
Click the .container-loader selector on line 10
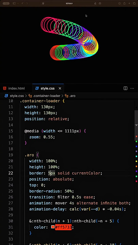coord(40,101)
